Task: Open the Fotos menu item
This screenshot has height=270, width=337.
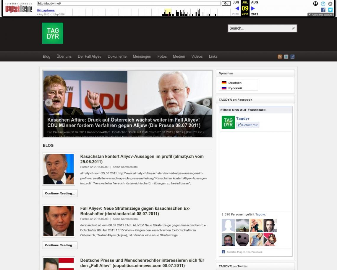Action: tap(162, 57)
